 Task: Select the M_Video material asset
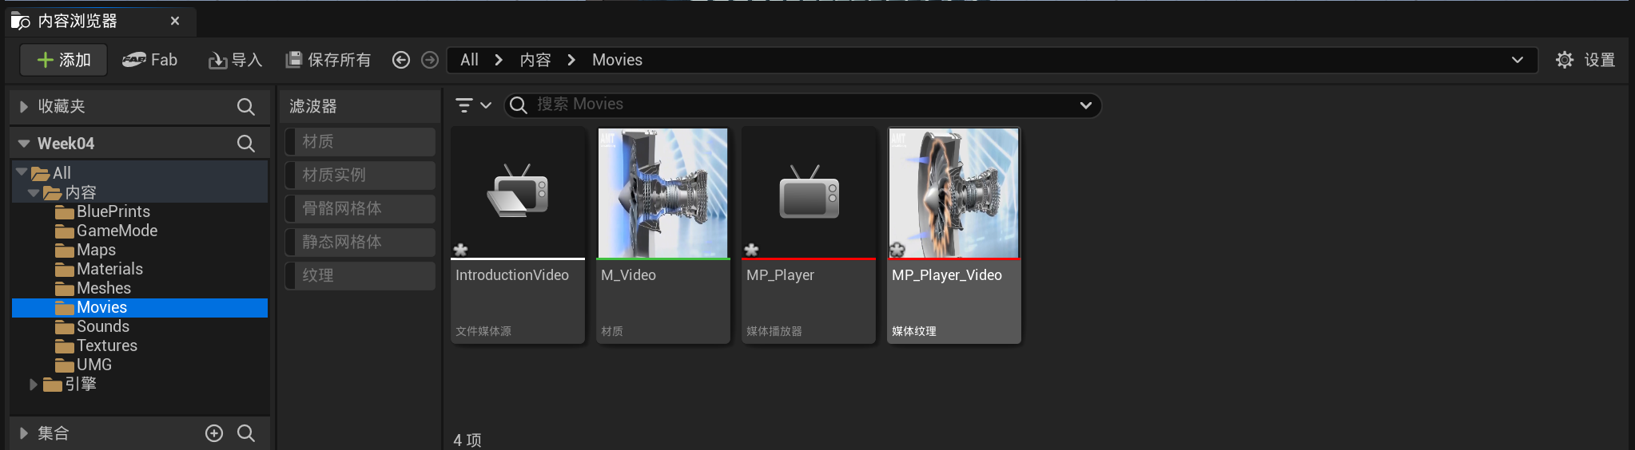(663, 235)
